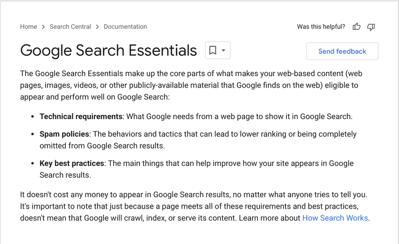Click the bullet point before Technical requirements
399x244 pixels.
33,117
